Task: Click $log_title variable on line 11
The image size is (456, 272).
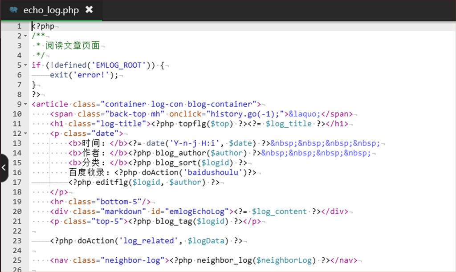Action: [289, 124]
